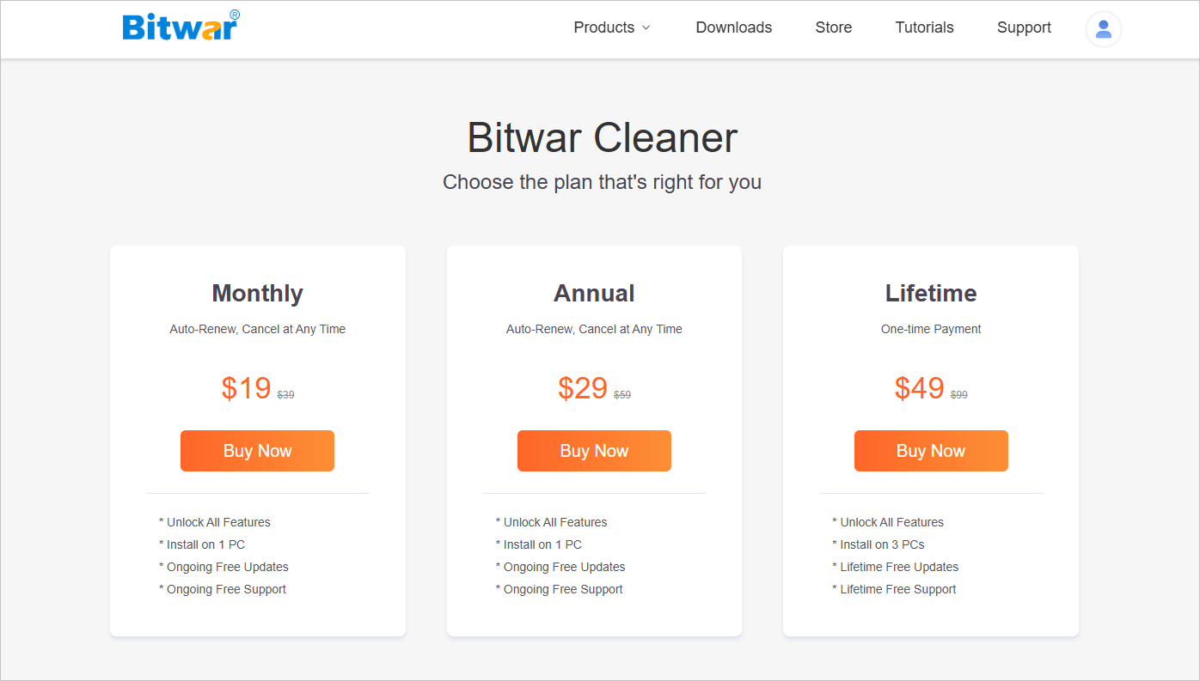Click the One-time Payment text
The image size is (1200, 681).
[x=931, y=329]
